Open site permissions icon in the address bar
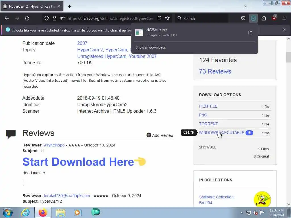The height and width of the screenshot is (218, 291). click(63, 18)
